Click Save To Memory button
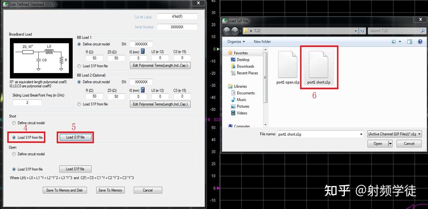428x209 pixels. (x=110, y=190)
